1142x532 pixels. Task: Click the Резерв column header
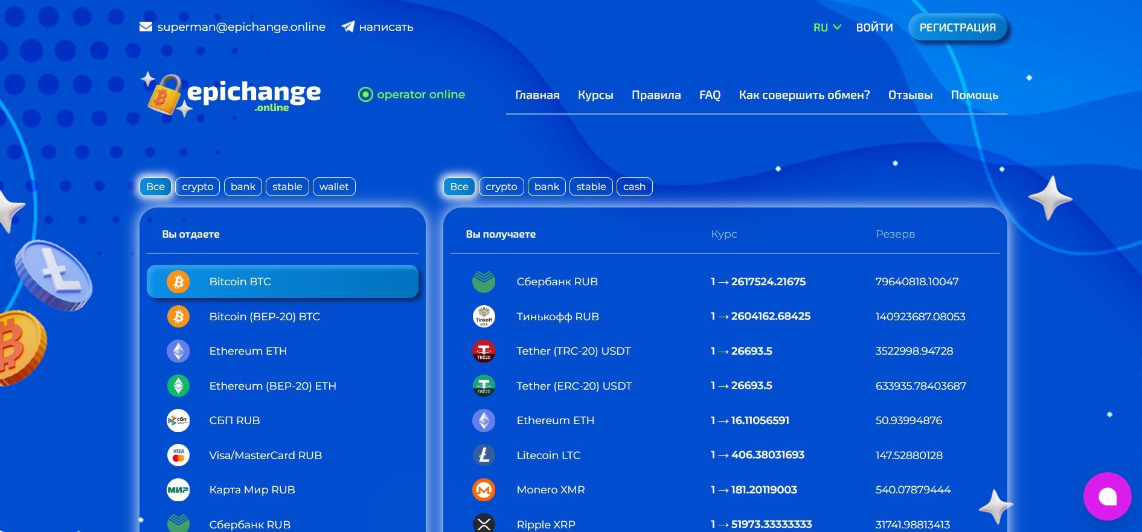tap(895, 234)
